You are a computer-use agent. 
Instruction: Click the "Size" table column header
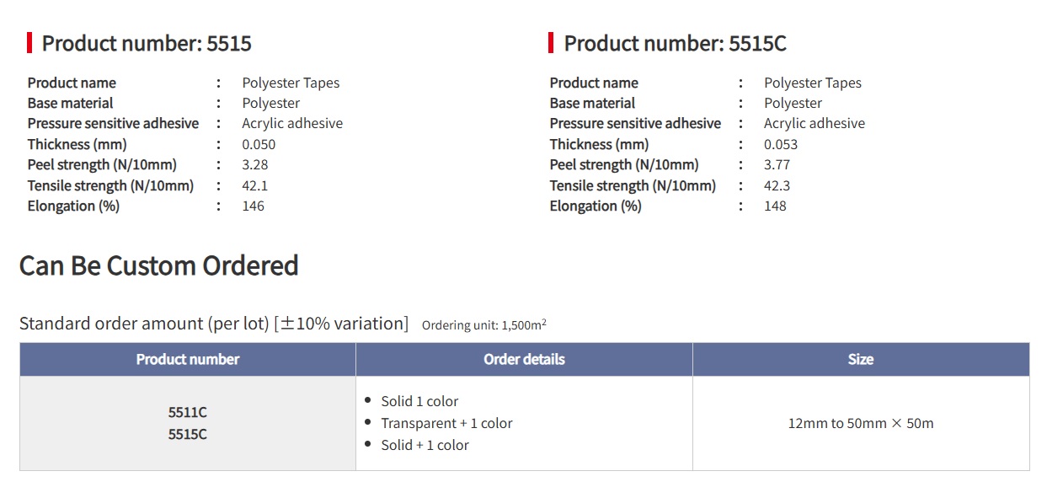pos(861,359)
